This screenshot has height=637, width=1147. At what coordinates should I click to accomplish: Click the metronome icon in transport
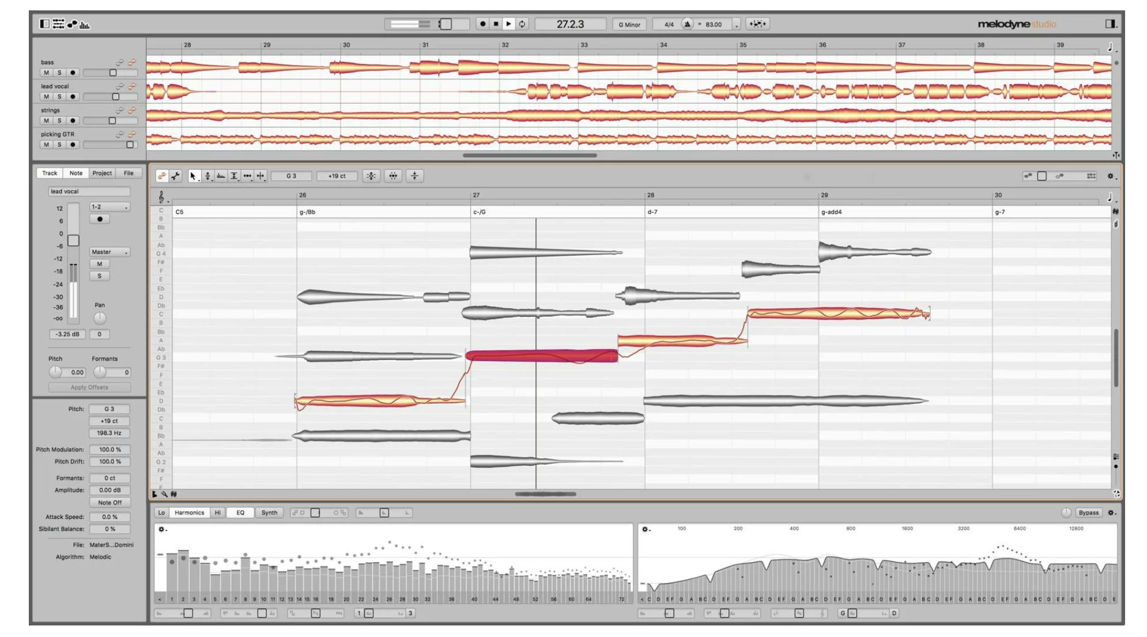(x=687, y=24)
